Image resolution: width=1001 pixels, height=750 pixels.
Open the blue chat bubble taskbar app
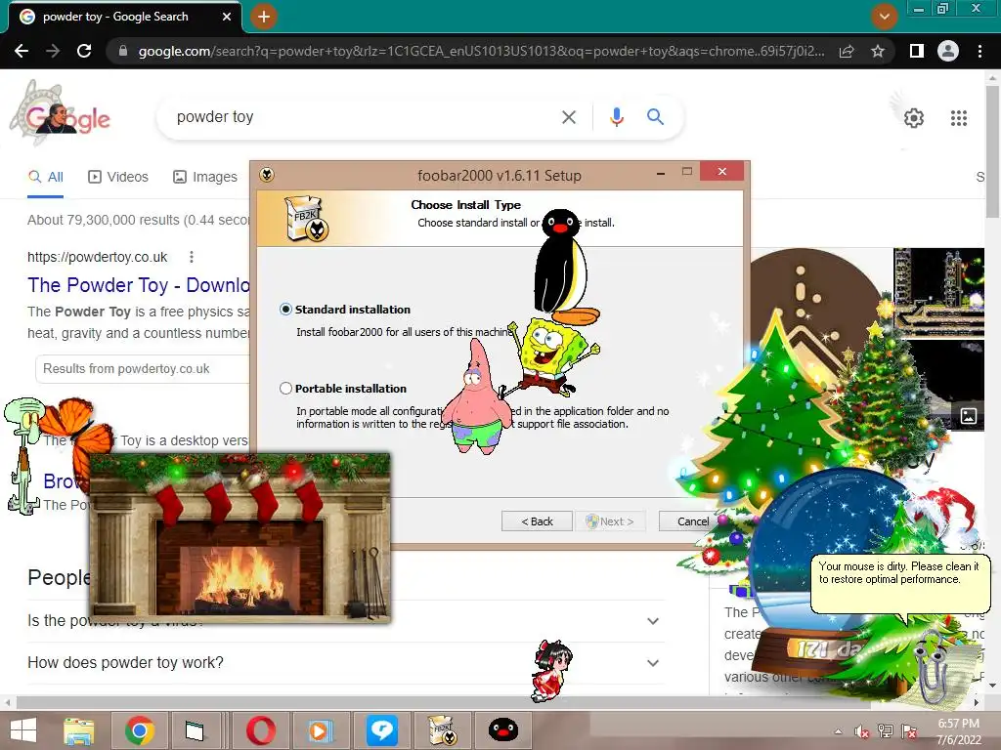point(382,730)
